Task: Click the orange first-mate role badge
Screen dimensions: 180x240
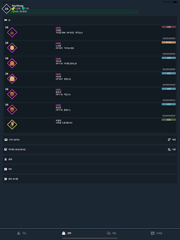Action: [x=169, y=42]
